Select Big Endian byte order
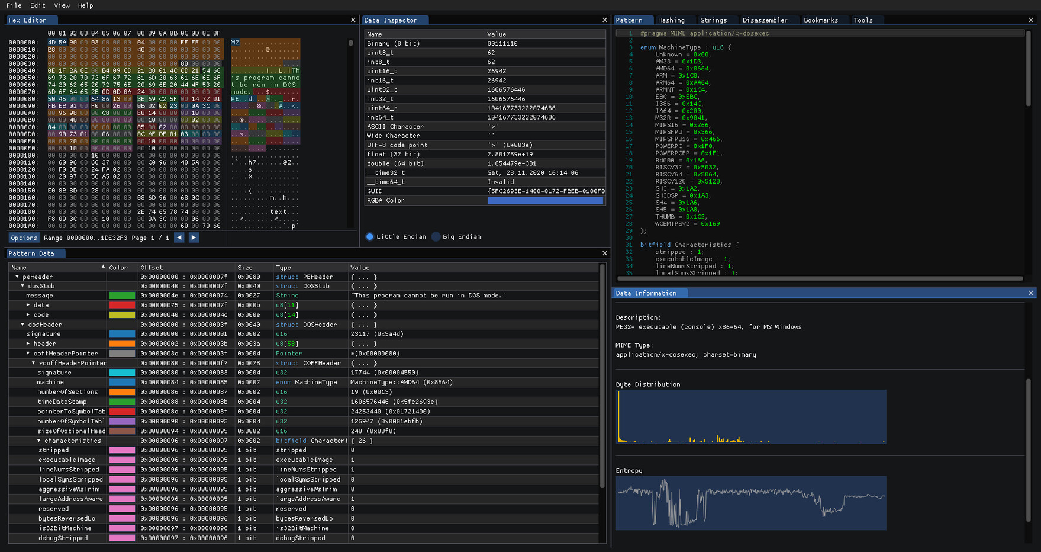 pos(436,237)
